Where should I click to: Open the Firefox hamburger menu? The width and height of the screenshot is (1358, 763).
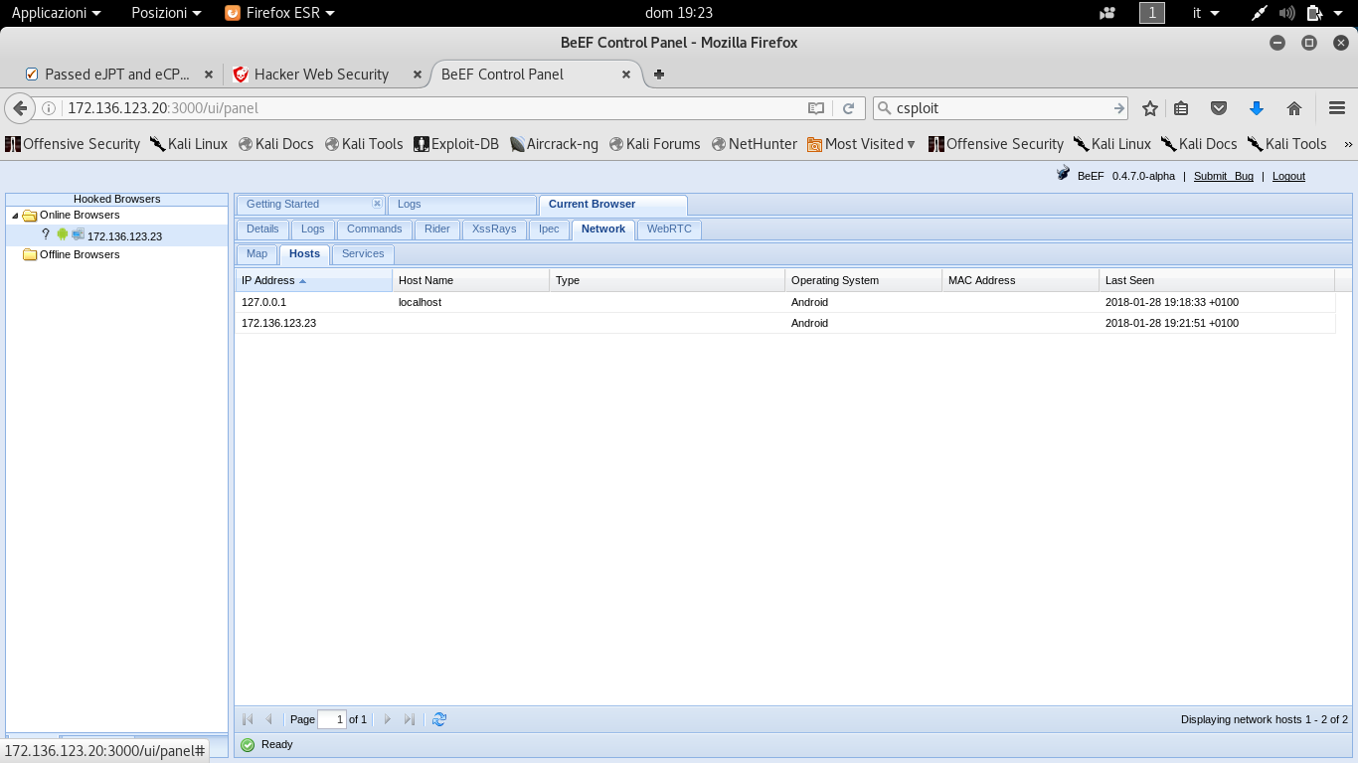(x=1337, y=108)
